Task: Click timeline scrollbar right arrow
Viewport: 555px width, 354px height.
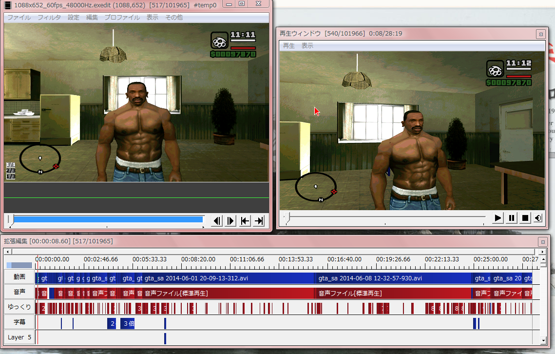Action: point(543,252)
